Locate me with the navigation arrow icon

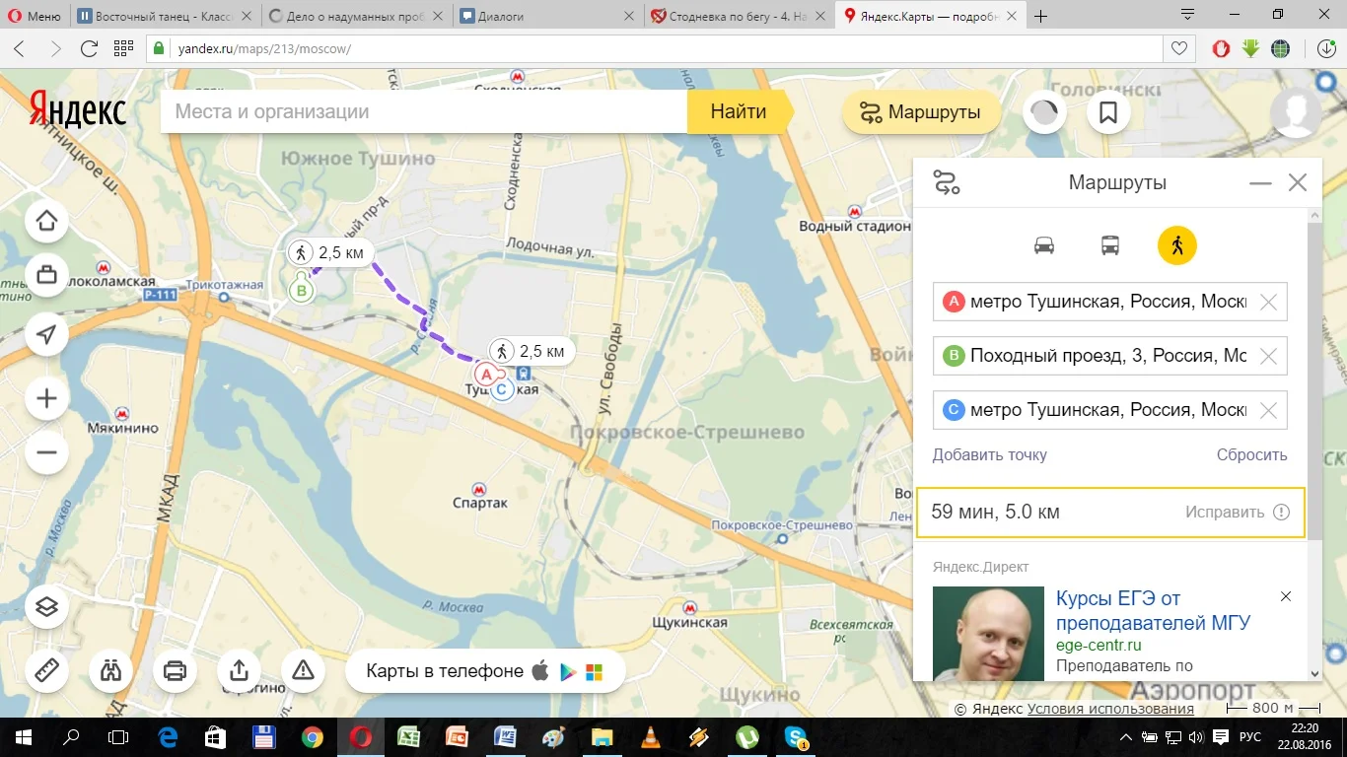(46, 335)
